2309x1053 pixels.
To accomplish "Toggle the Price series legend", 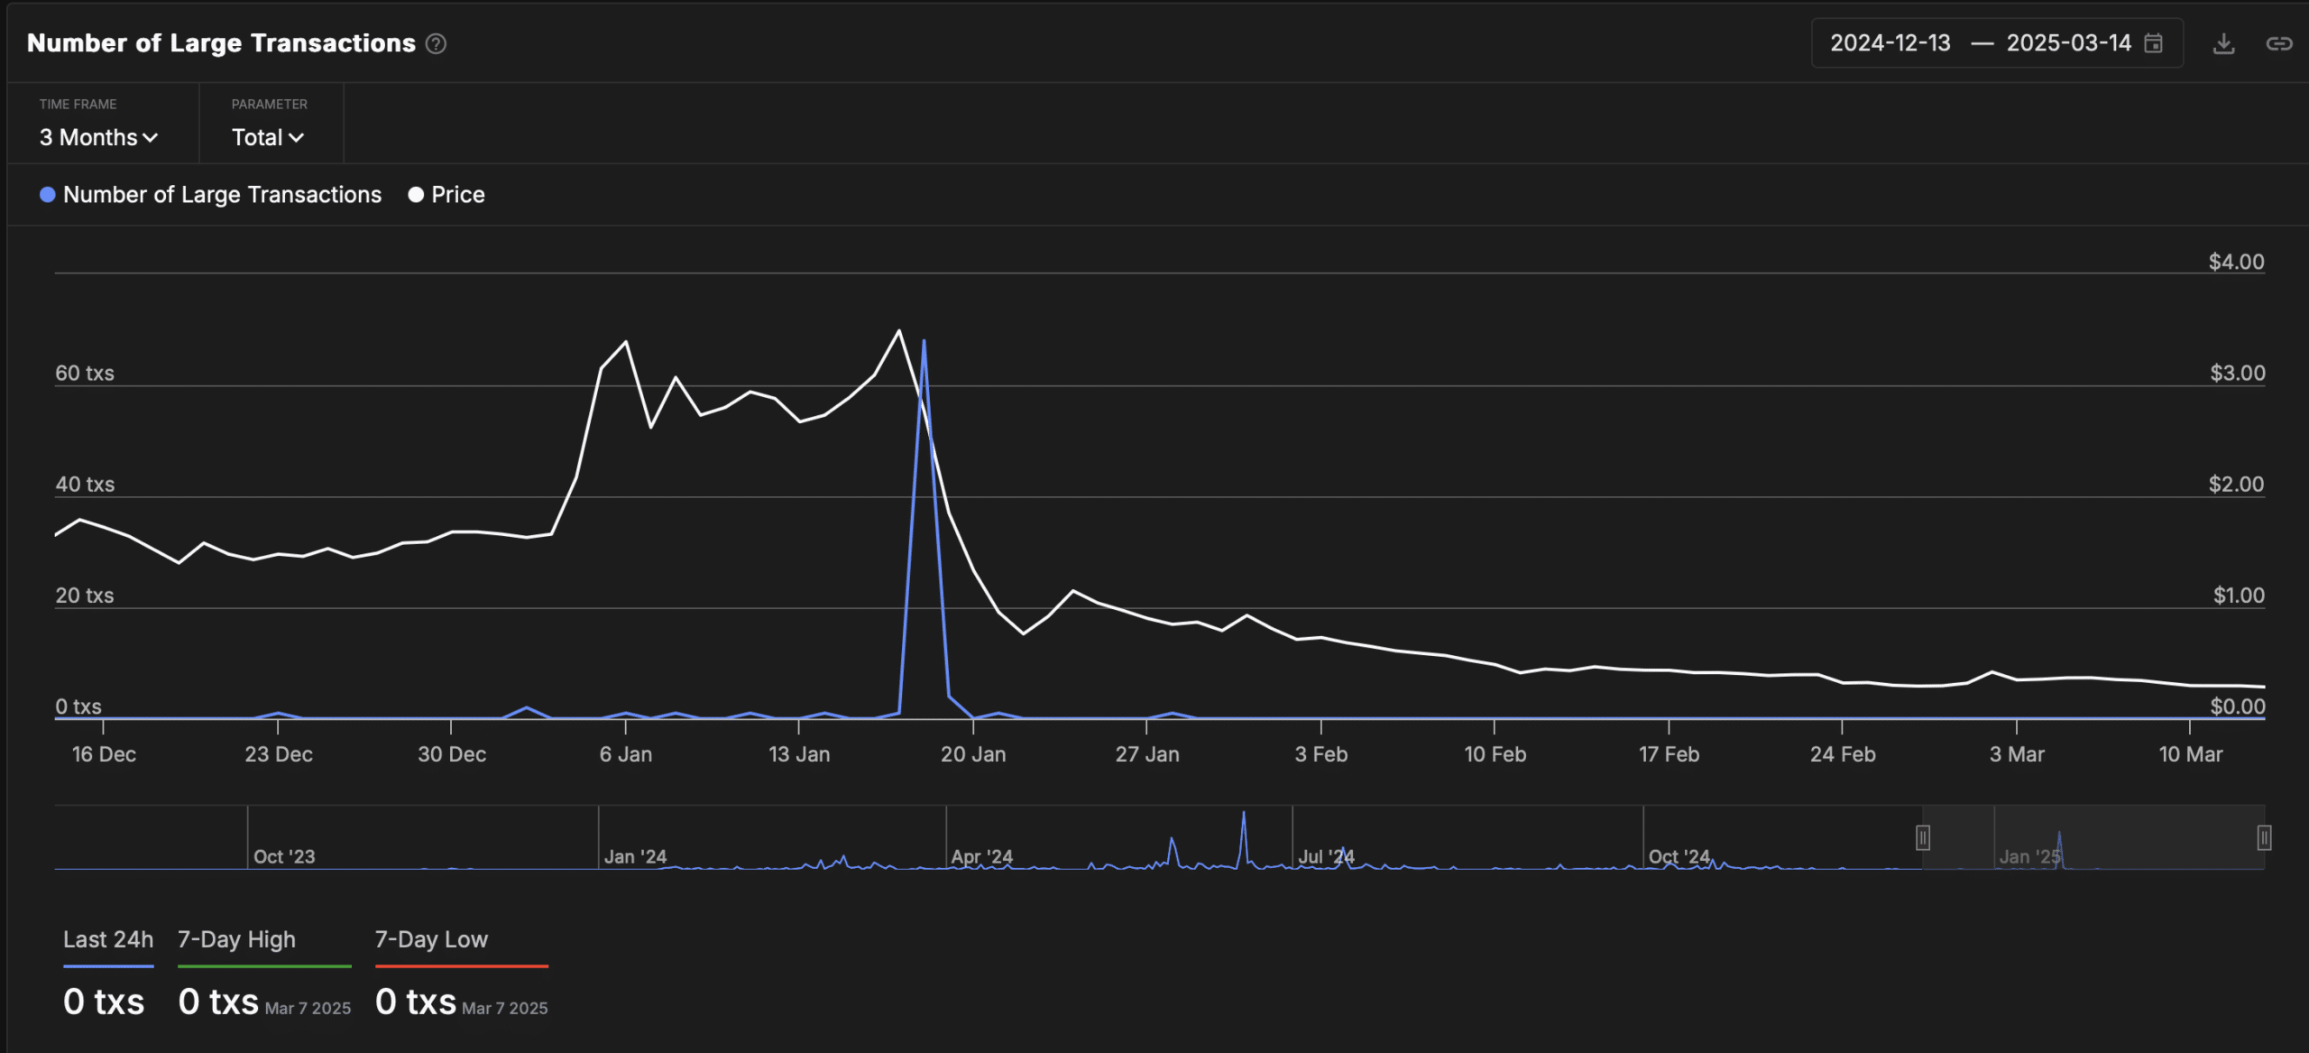I will tap(446, 194).
